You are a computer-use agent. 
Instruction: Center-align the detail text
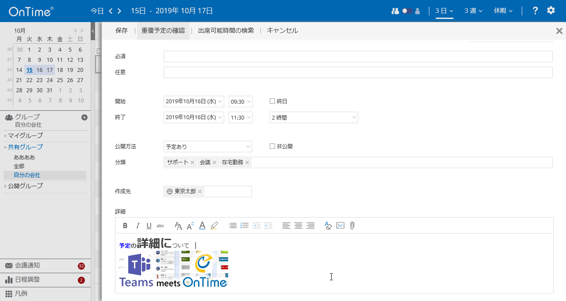pyautogui.click(x=298, y=226)
